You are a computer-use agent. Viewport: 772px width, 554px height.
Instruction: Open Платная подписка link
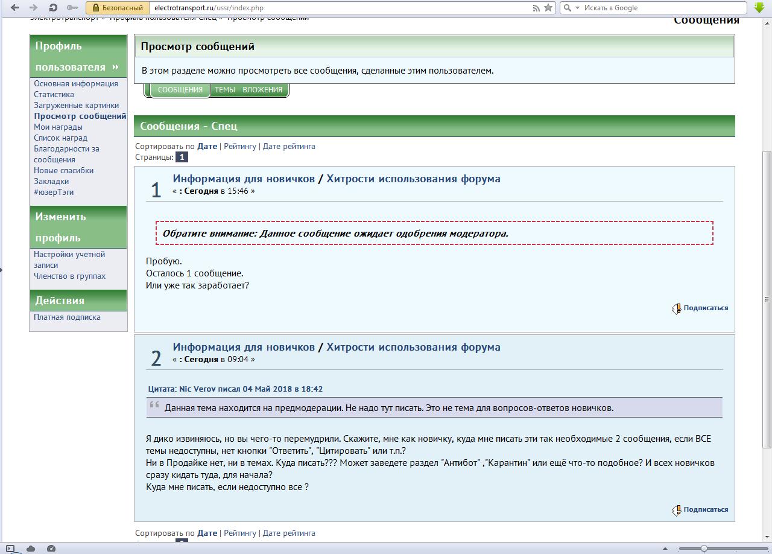pos(67,317)
